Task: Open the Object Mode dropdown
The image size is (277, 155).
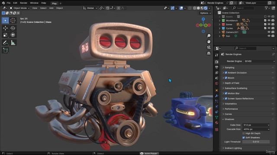Action: pos(19,8)
